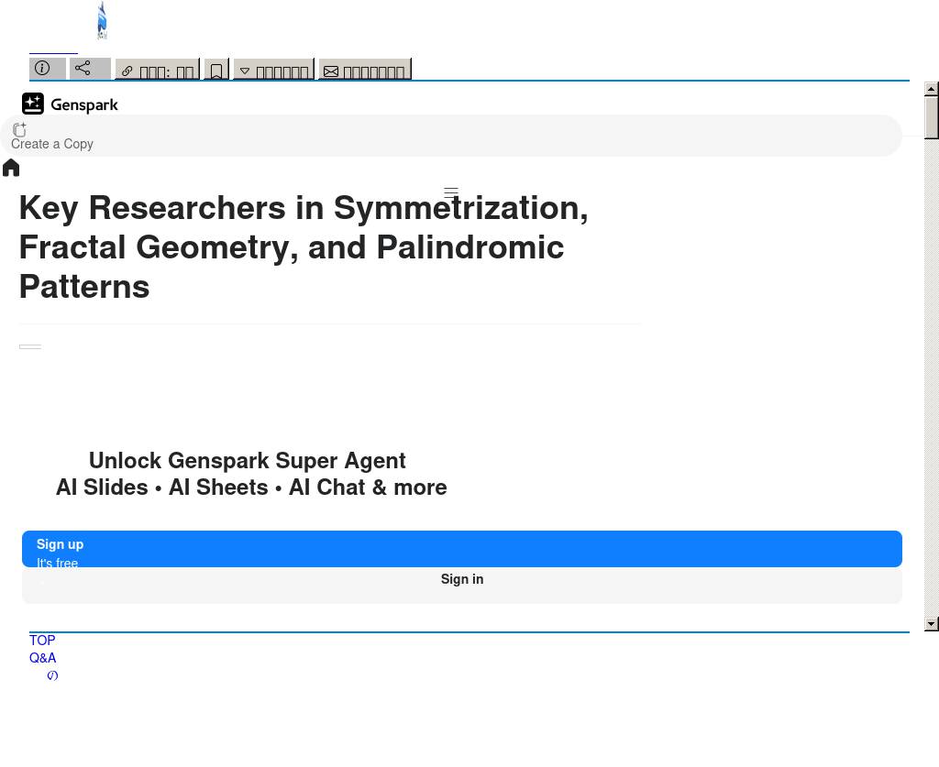The width and height of the screenshot is (939, 767).
Task: Open the TOP link
Action: pos(42,641)
